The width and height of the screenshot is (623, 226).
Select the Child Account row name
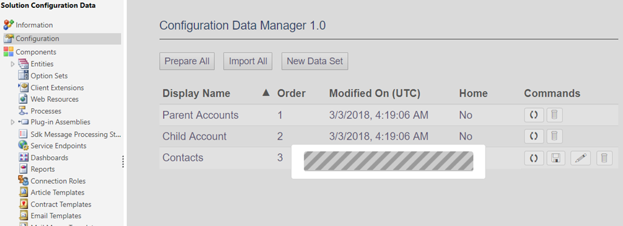click(x=194, y=137)
